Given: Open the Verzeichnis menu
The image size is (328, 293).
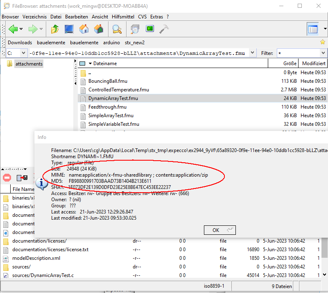Looking at the screenshot, I should pos(35,17).
